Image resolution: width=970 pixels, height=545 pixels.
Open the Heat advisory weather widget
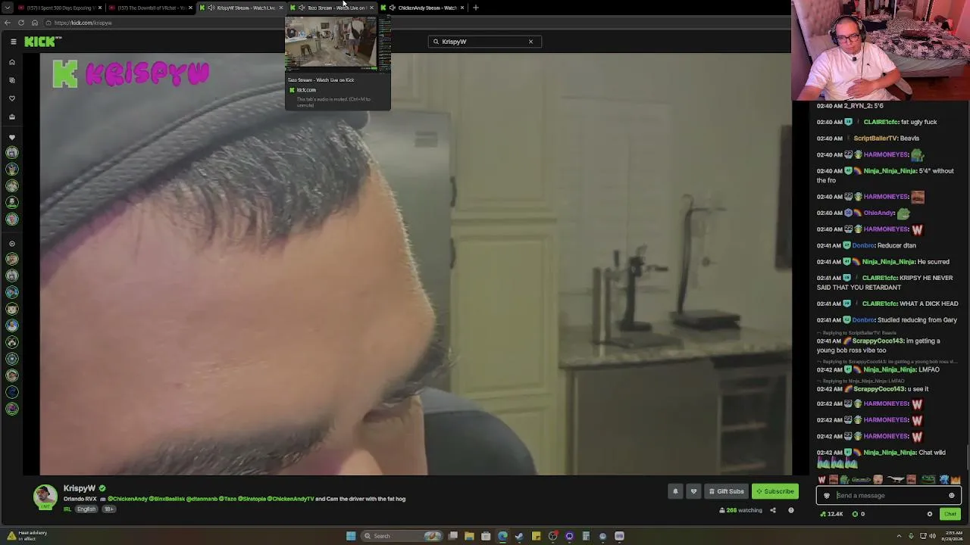tap(27, 535)
